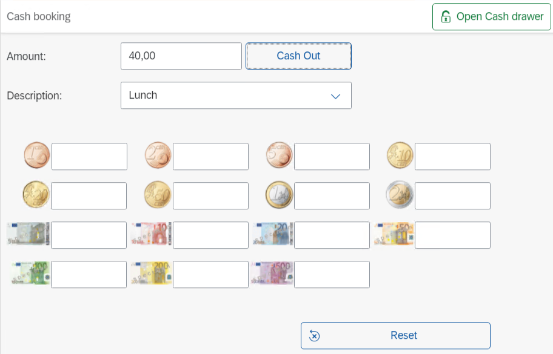Click the 10 euro count input
Viewport: 553px width, 354px height.
click(x=210, y=235)
